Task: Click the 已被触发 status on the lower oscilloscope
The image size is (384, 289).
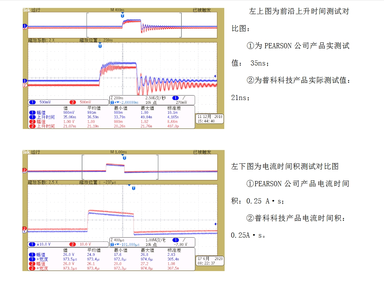Action: pos(202,152)
